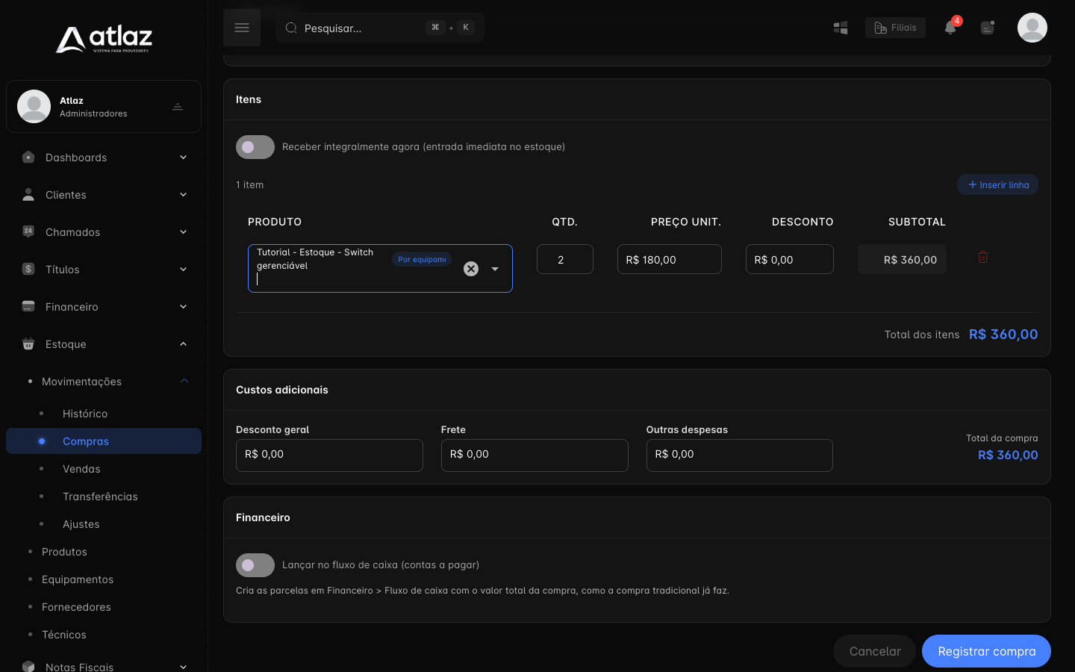
Task: Toggle 'Lançar no fluxo de caixa'
Action: pos(255,565)
